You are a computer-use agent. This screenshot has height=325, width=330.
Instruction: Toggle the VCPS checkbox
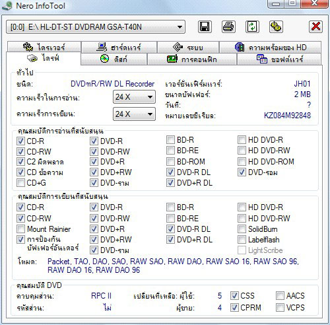tap(280, 307)
